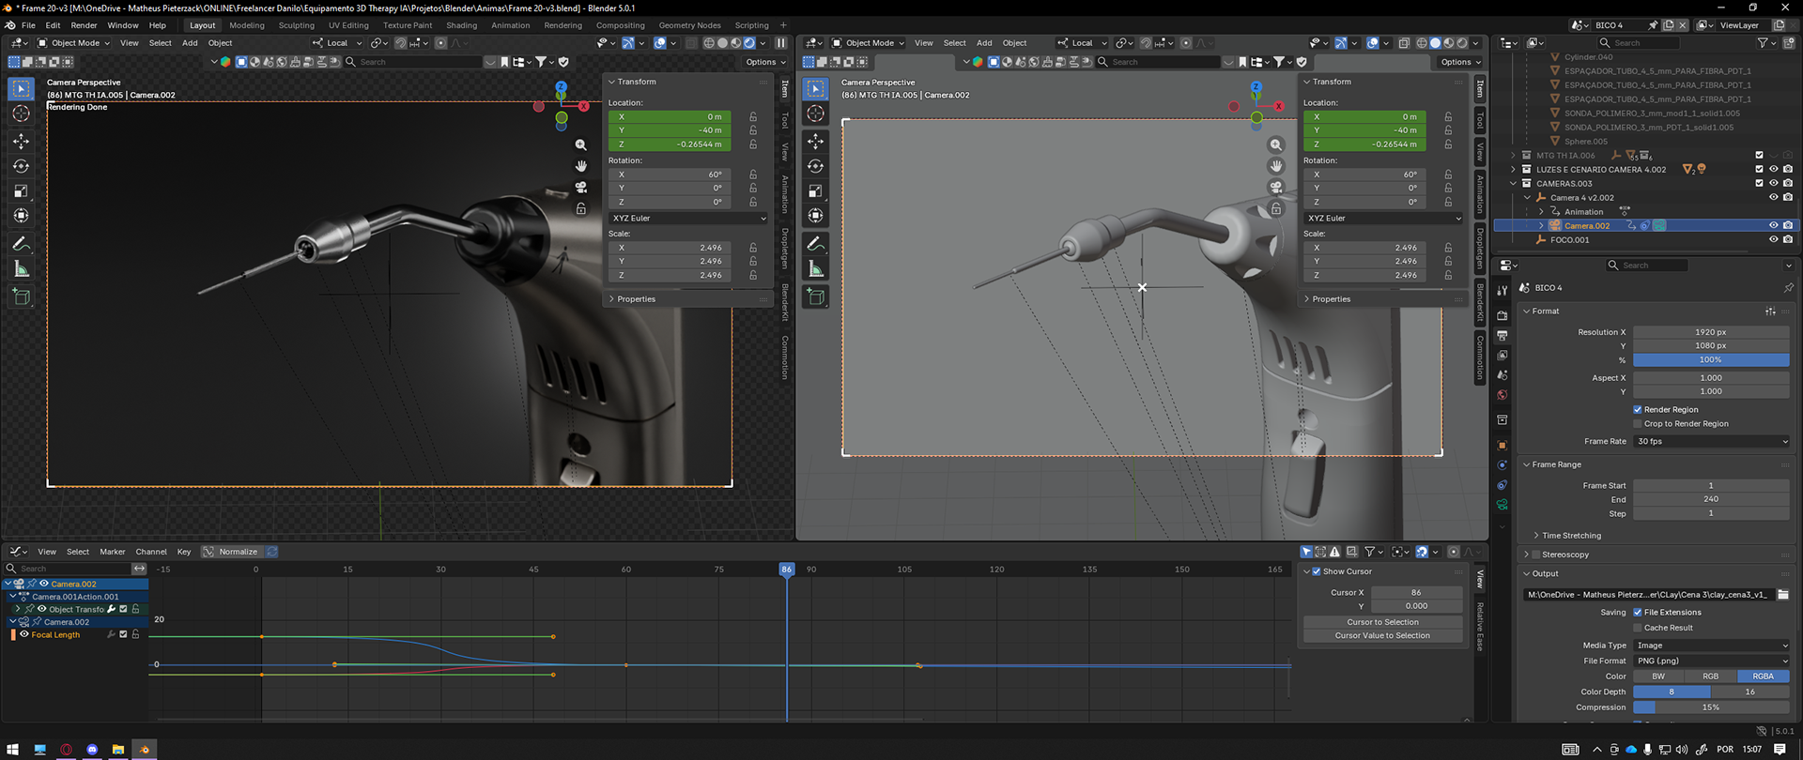The height and width of the screenshot is (760, 1803).
Task: Disable the Render Region checkbox
Action: (x=1638, y=410)
